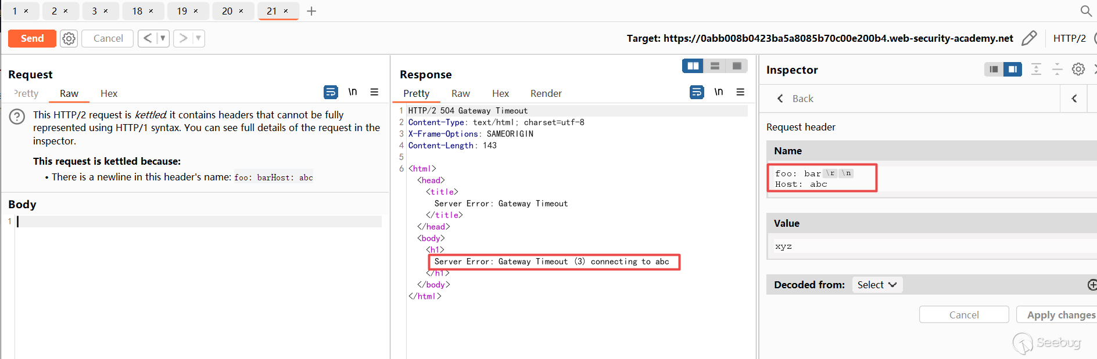The height and width of the screenshot is (359, 1097).
Task: Click the Repeater settings gear icon
Action: (x=69, y=38)
